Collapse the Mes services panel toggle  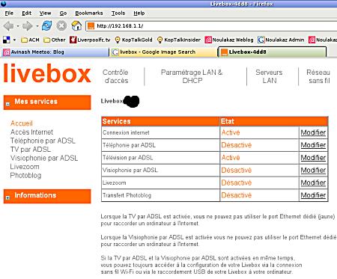coord(7,104)
